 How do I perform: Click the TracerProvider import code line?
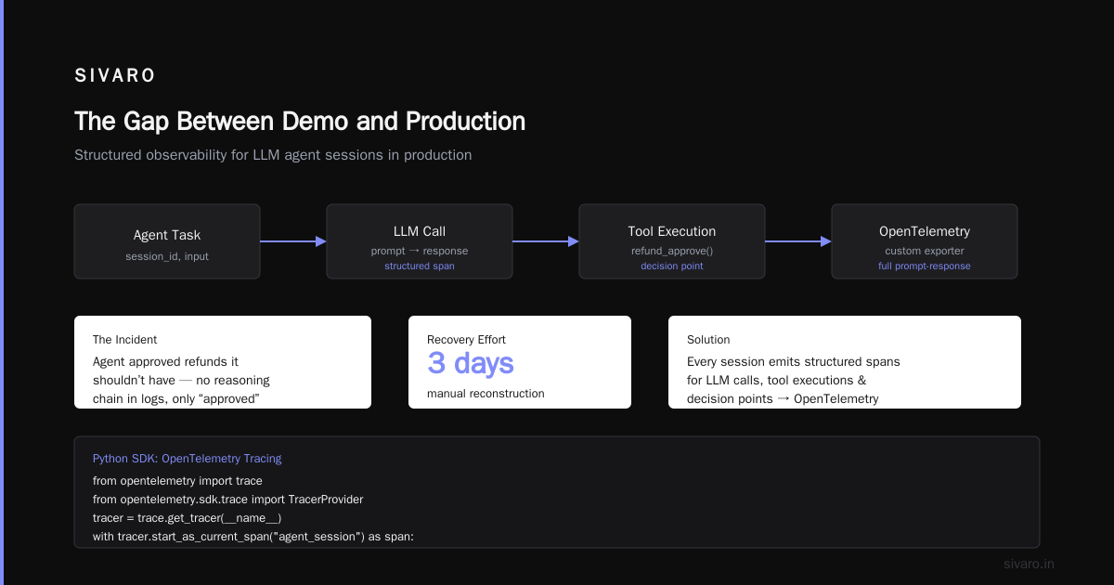click(x=228, y=500)
